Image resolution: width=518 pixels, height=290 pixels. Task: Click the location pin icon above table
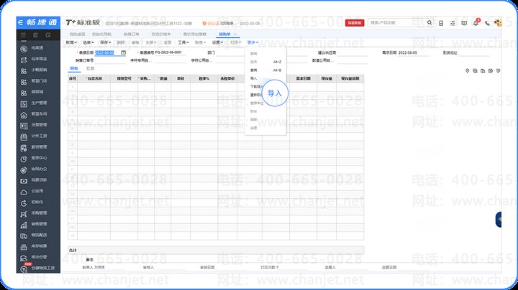point(467,71)
